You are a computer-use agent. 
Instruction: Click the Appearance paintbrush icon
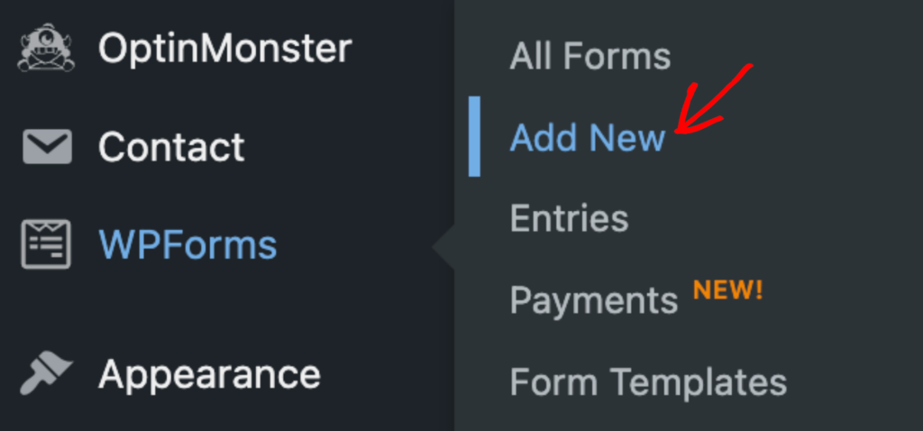(47, 373)
